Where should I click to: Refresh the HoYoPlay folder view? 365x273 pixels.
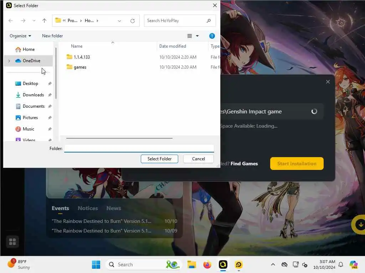point(133,21)
